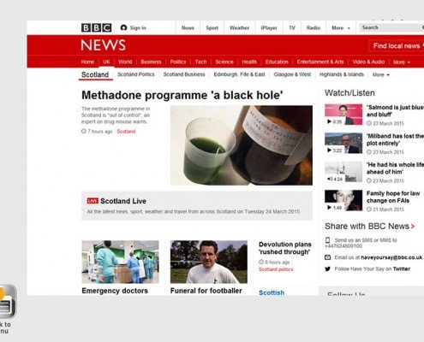
Task: Click clock icon beside 7 hours ago
Action: (84, 132)
